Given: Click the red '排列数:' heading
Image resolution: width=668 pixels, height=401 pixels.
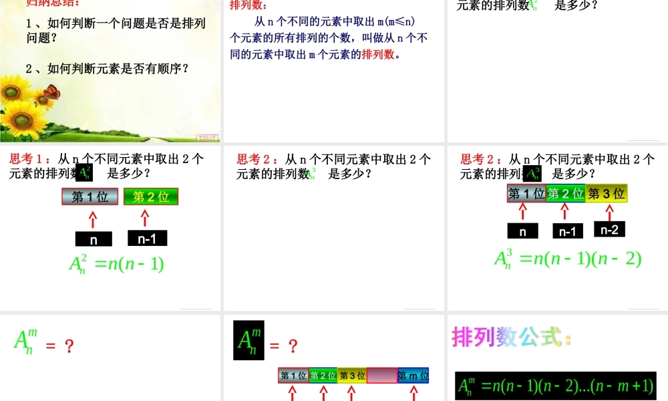Looking at the screenshot, I should pos(248,5).
